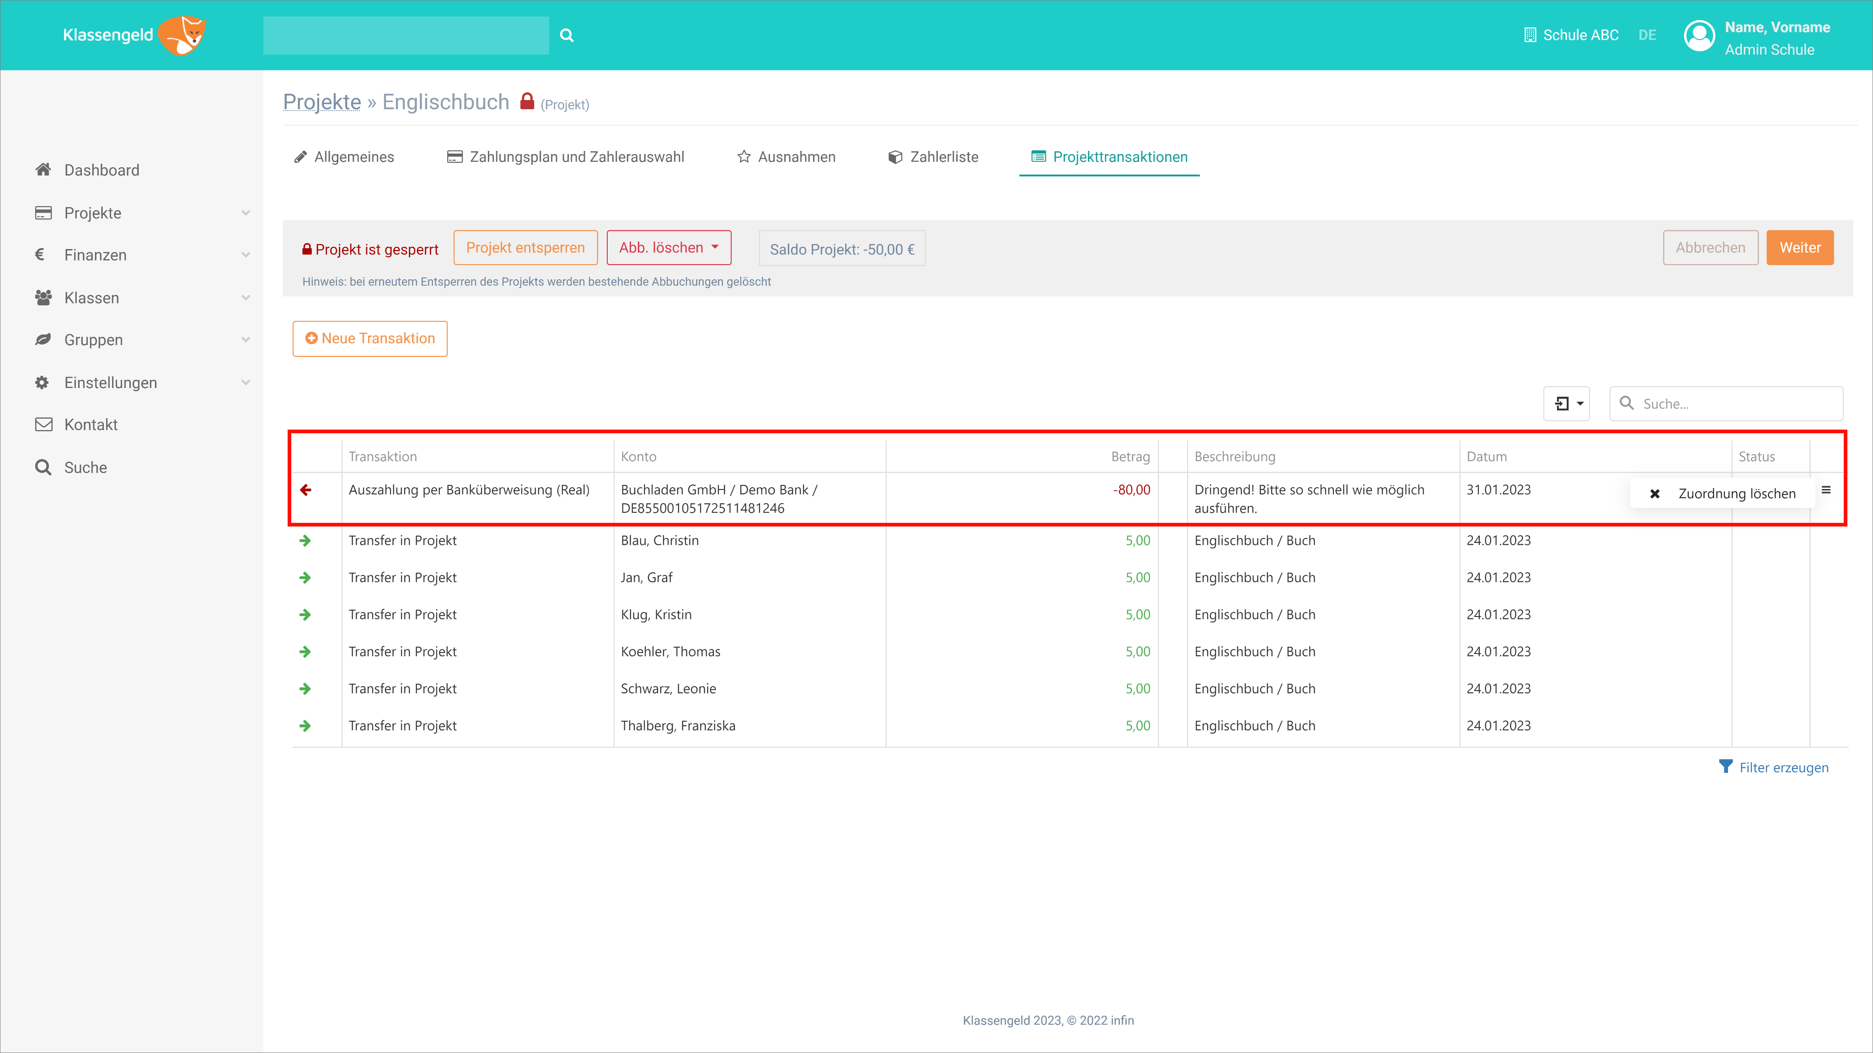Click the header search input field

tap(406, 35)
